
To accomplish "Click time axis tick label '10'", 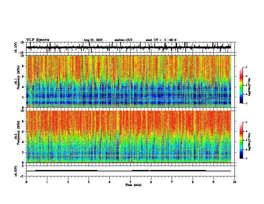I will click(234, 182).
